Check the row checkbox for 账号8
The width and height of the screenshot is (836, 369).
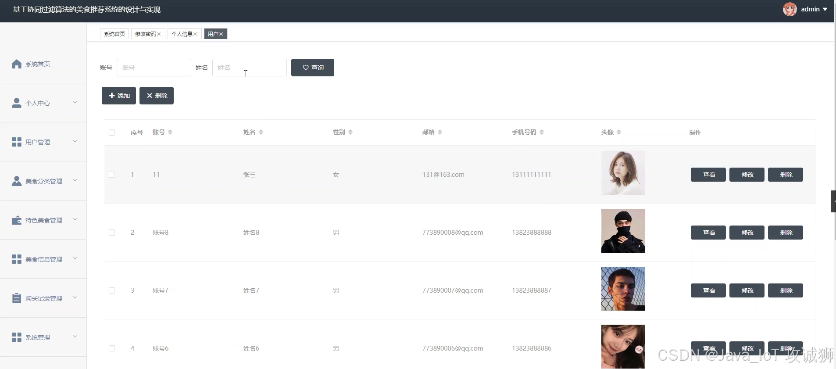click(112, 233)
